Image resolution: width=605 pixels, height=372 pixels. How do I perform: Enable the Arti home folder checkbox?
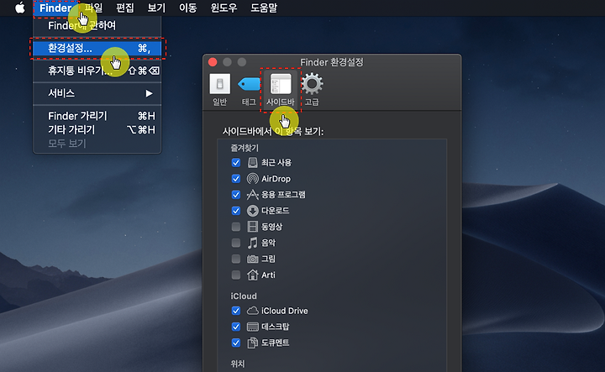(x=236, y=275)
